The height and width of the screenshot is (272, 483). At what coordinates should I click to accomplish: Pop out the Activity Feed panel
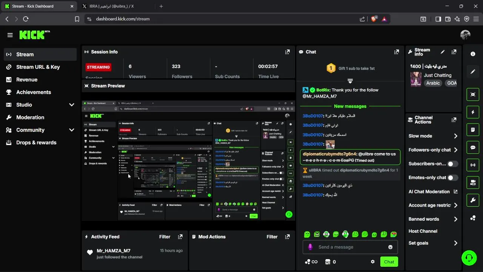pos(180,237)
